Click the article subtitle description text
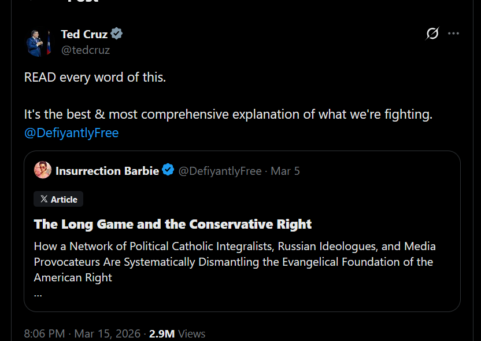Image resolution: width=481 pixels, height=341 pixels. click(235, 262)
